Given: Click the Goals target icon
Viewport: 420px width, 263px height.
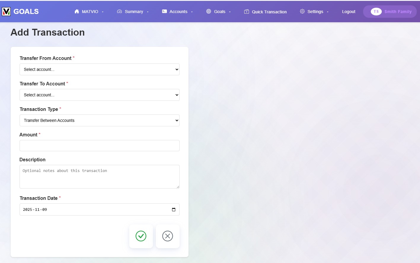Looking at the screenshot, I should tap(209, 12).
